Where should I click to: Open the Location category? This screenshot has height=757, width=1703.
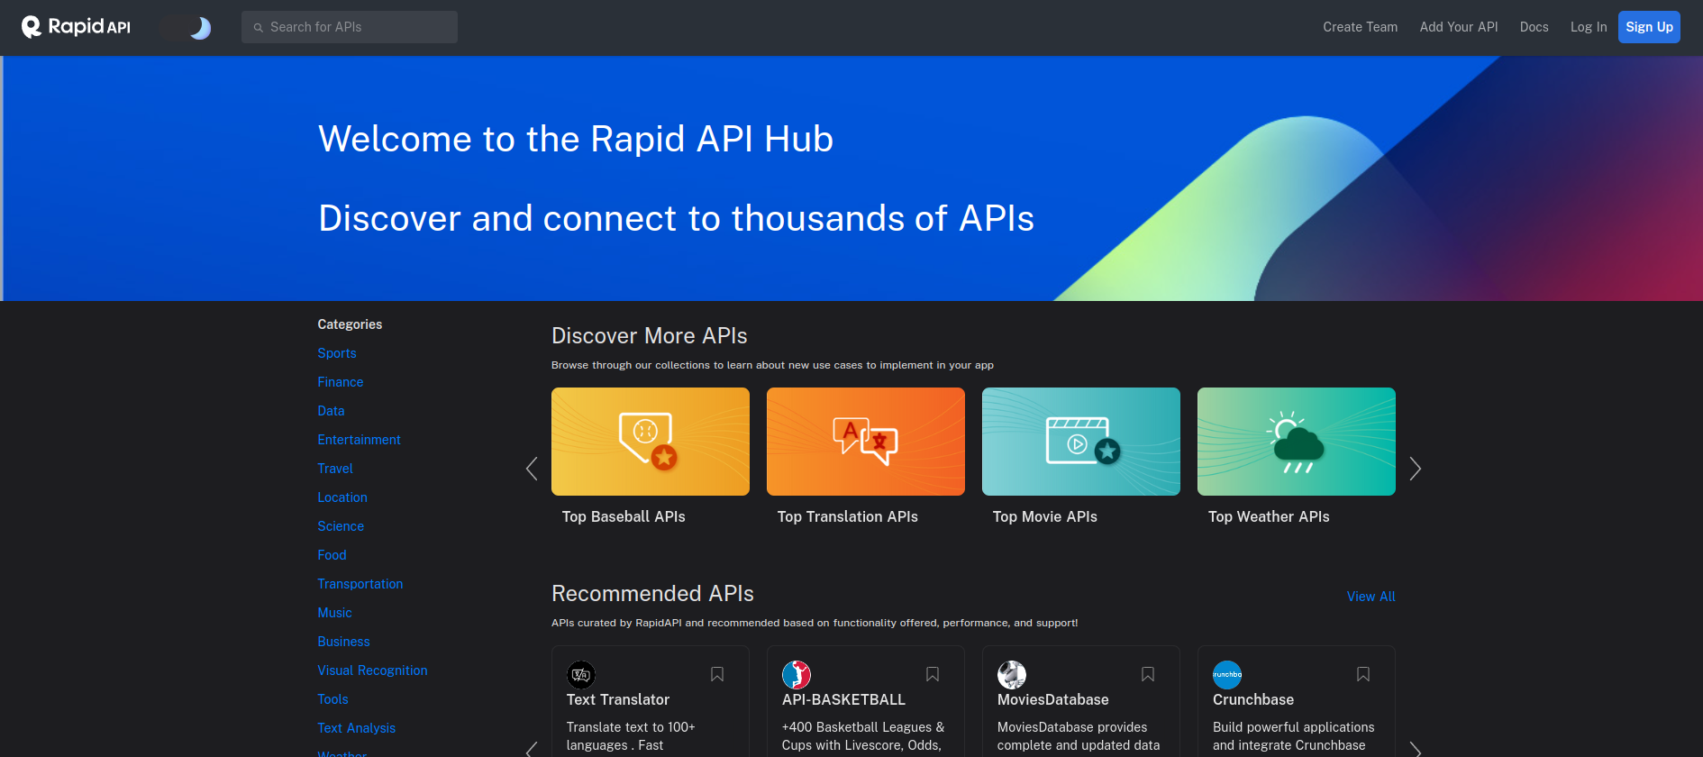point(342,497)
